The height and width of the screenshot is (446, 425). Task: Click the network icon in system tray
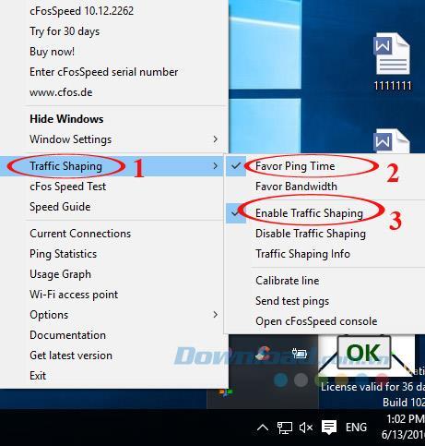pos(284,428)
